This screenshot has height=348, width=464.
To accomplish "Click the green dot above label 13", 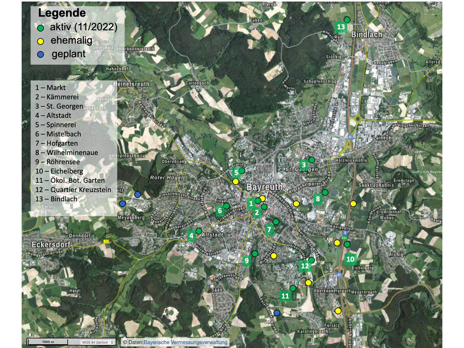I will [347, 19].
